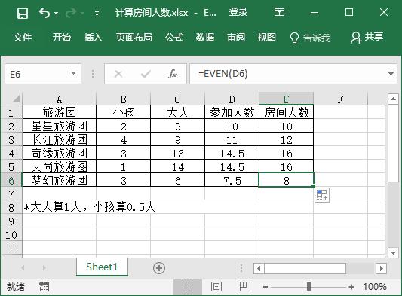Select row 6 header
Viewport: 402px width, 296px height.
[11, 181]
